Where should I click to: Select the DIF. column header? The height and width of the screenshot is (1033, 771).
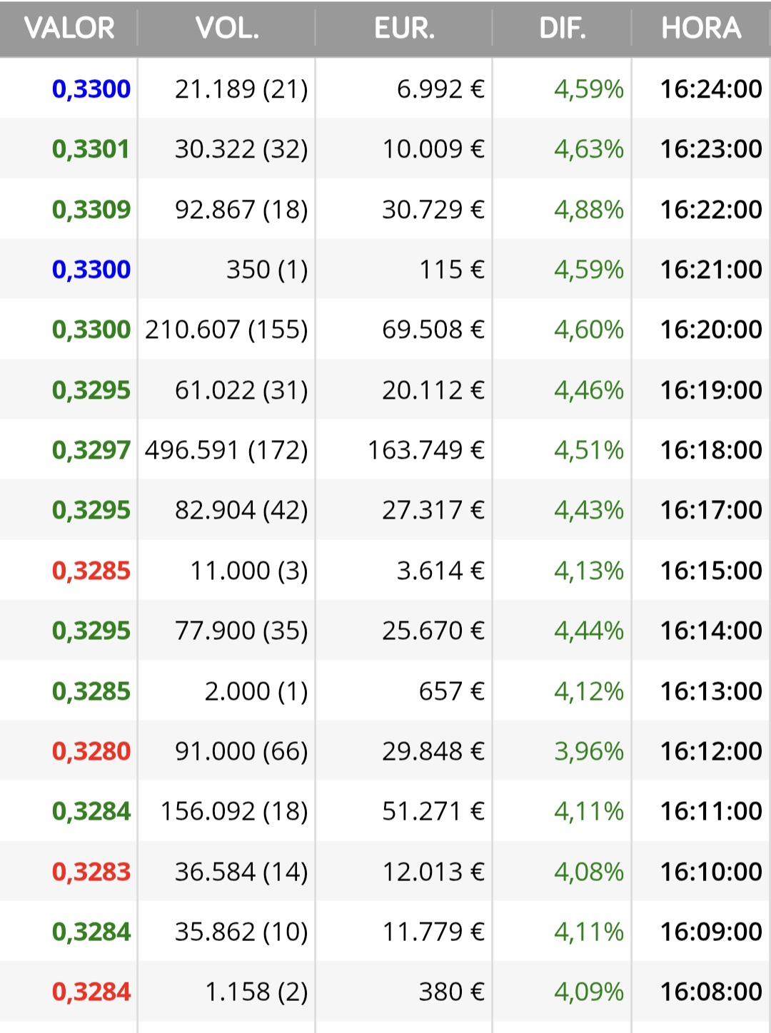coord(563,29)
